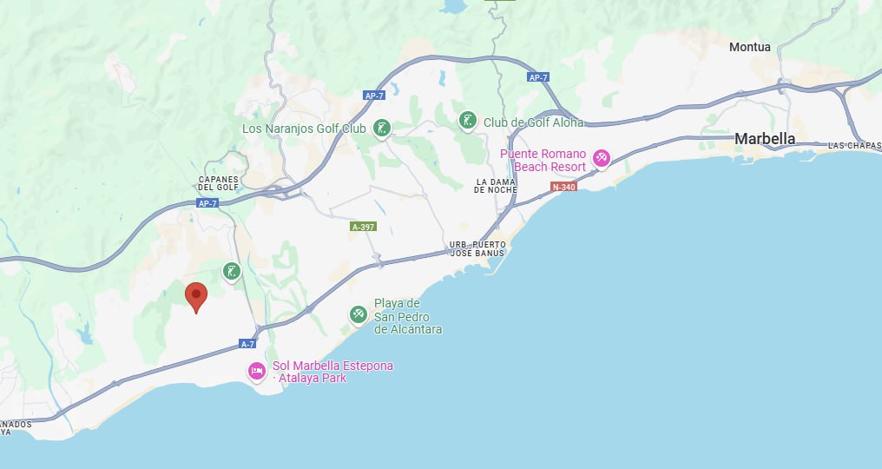Image resolution: width=882 pixels, height=469 pixels.
Task: Click the red location pin marker
Action: [x=195, y=297]
